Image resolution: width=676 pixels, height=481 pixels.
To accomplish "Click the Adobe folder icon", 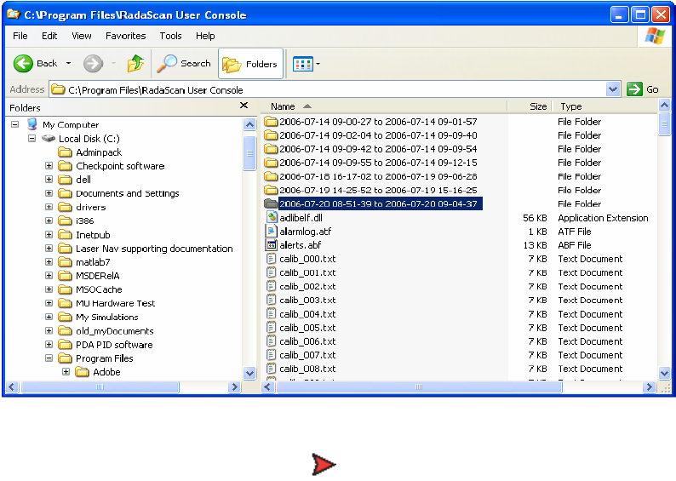I will click(82, 372).
